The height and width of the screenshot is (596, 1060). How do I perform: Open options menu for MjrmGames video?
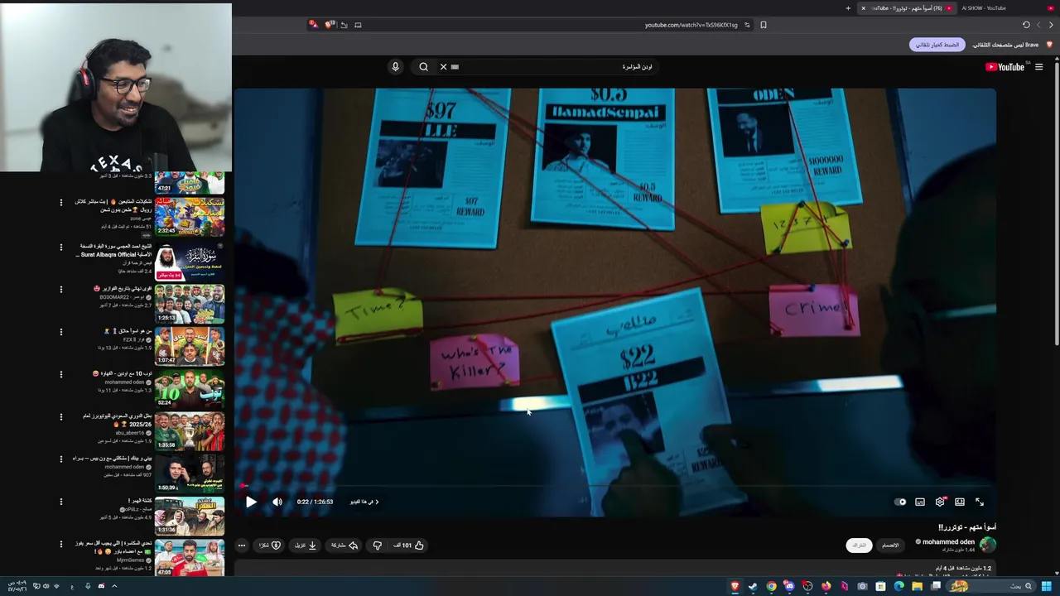point(60,544)
